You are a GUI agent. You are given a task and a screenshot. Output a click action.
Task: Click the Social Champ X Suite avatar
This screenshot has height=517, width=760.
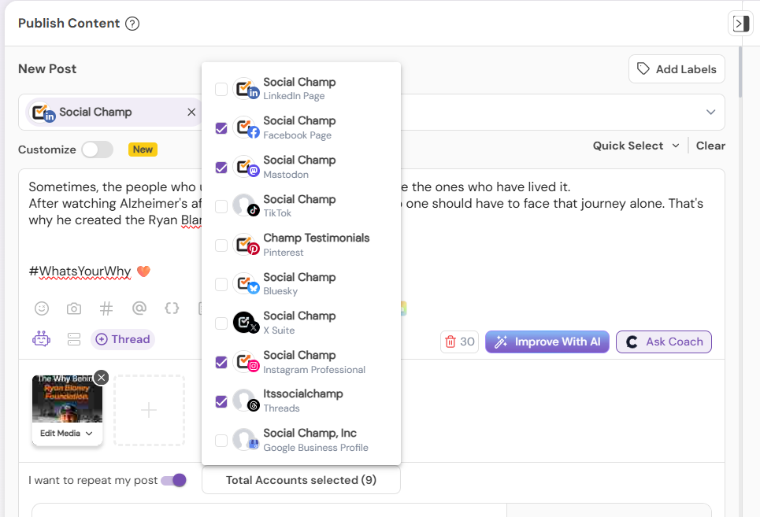click(x=246, y=323)
